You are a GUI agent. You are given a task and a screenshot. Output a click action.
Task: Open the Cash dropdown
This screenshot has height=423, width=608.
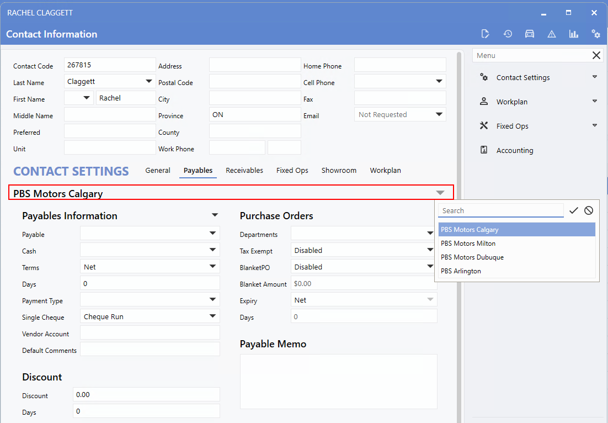(x=212, y=250)
